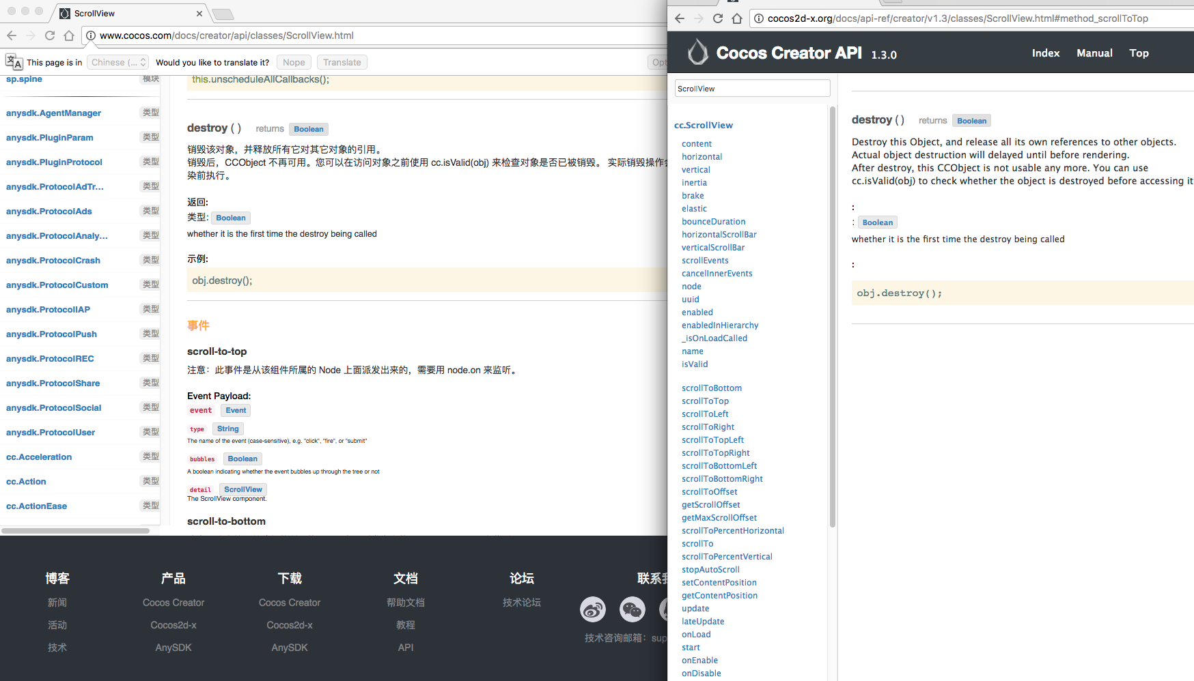Click the right sidebar vertical scrollbar
The image size is (1194, 681).
pos(832,314)
